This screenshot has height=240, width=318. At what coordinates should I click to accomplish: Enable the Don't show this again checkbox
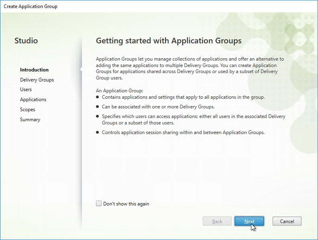99,203
